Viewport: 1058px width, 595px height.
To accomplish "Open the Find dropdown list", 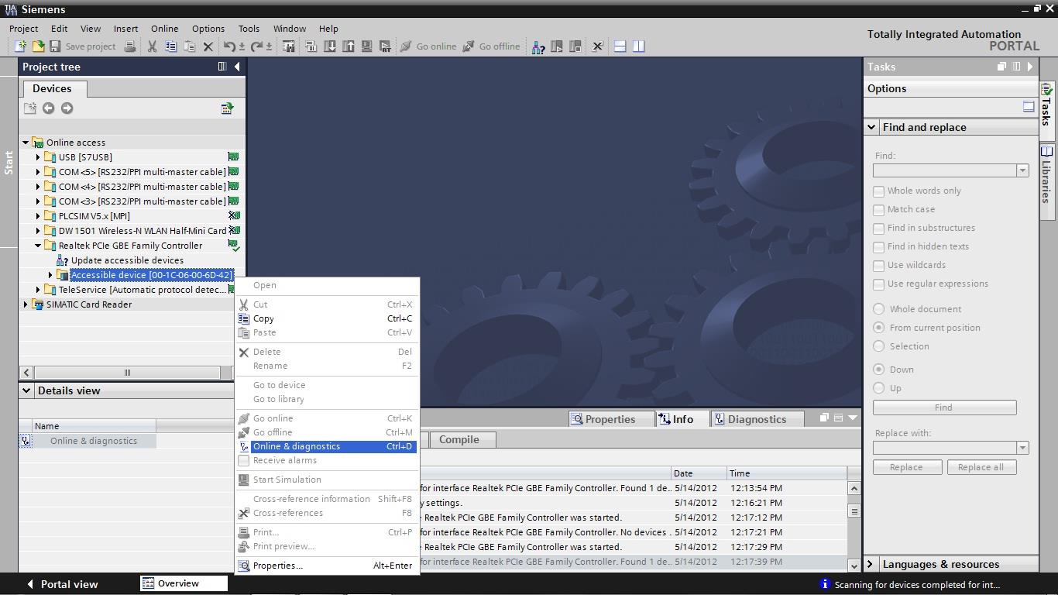I will 1022,170.
